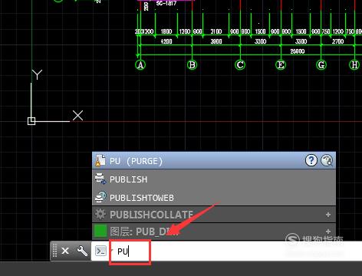Click the SC-1817 label text
The image size is (362, 276).
(166, 3)
